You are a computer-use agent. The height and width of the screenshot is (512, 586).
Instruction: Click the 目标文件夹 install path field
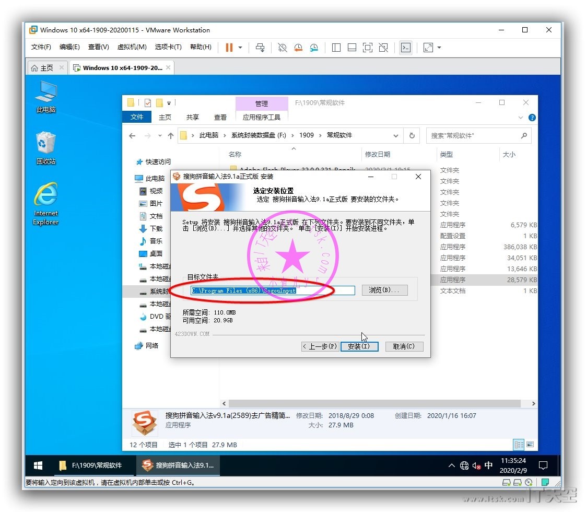pyautogui.click(x=273, y=290)
